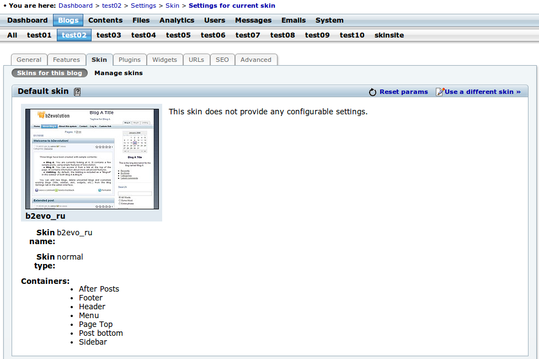Viewport: 539px width, 359px height.
Task: Open the Messages menu
Action: coord(253,20)
